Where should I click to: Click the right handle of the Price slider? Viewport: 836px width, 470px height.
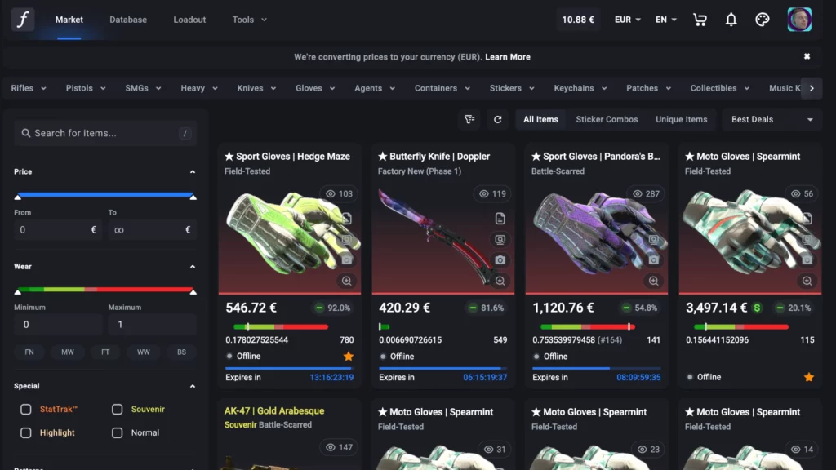pos(193,197)
